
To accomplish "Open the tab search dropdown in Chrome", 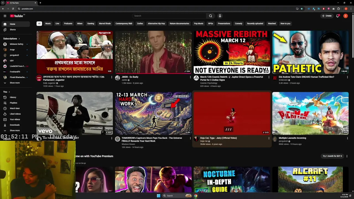I will click(x=2, y=3).
